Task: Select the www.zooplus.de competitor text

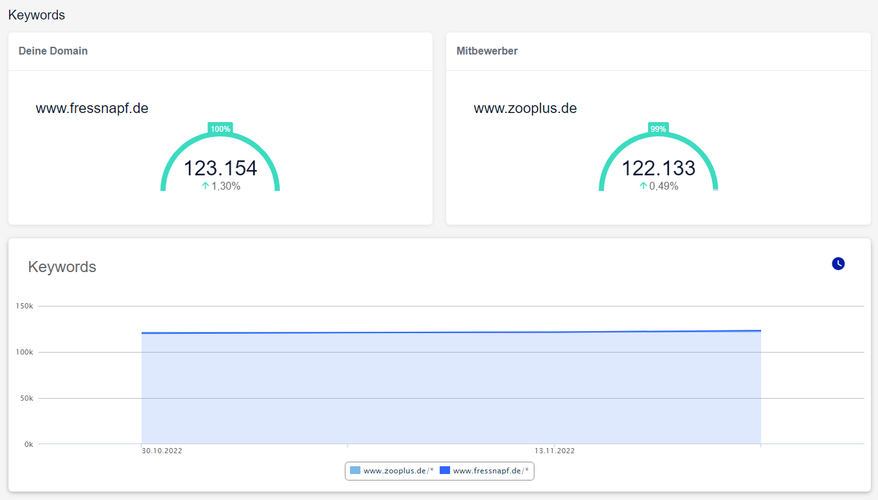Action: coord(525,108)
